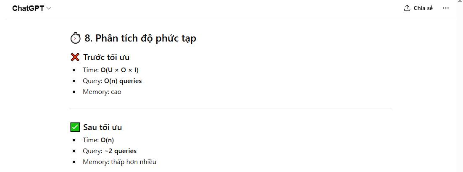The width and height of the screenshot is (463, 172).
Task: Open the three-dot more options menu
Action: 446,8
